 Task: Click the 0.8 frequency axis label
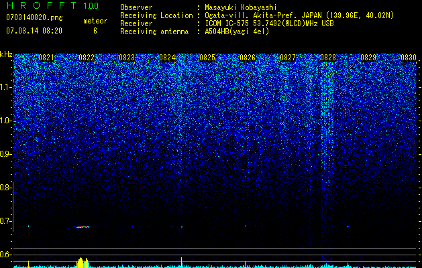click(5, 188)
